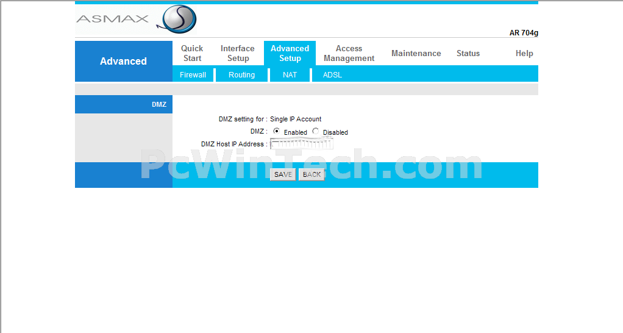Click the Single IP Account text
The width and height of the screenshot is (623, 333).
point(296,119)
